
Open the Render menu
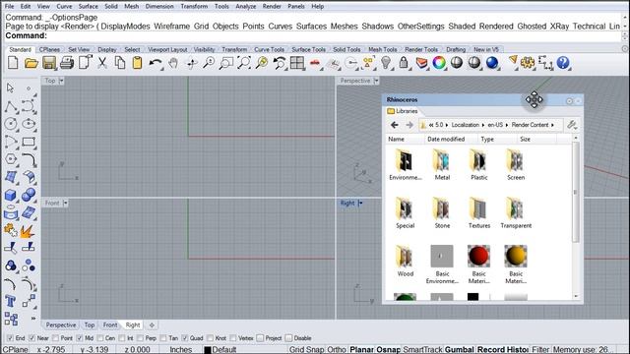(272, 7)
